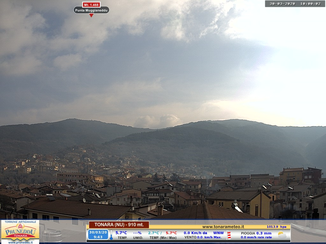Open the www.pruneddu.it link

20,242
